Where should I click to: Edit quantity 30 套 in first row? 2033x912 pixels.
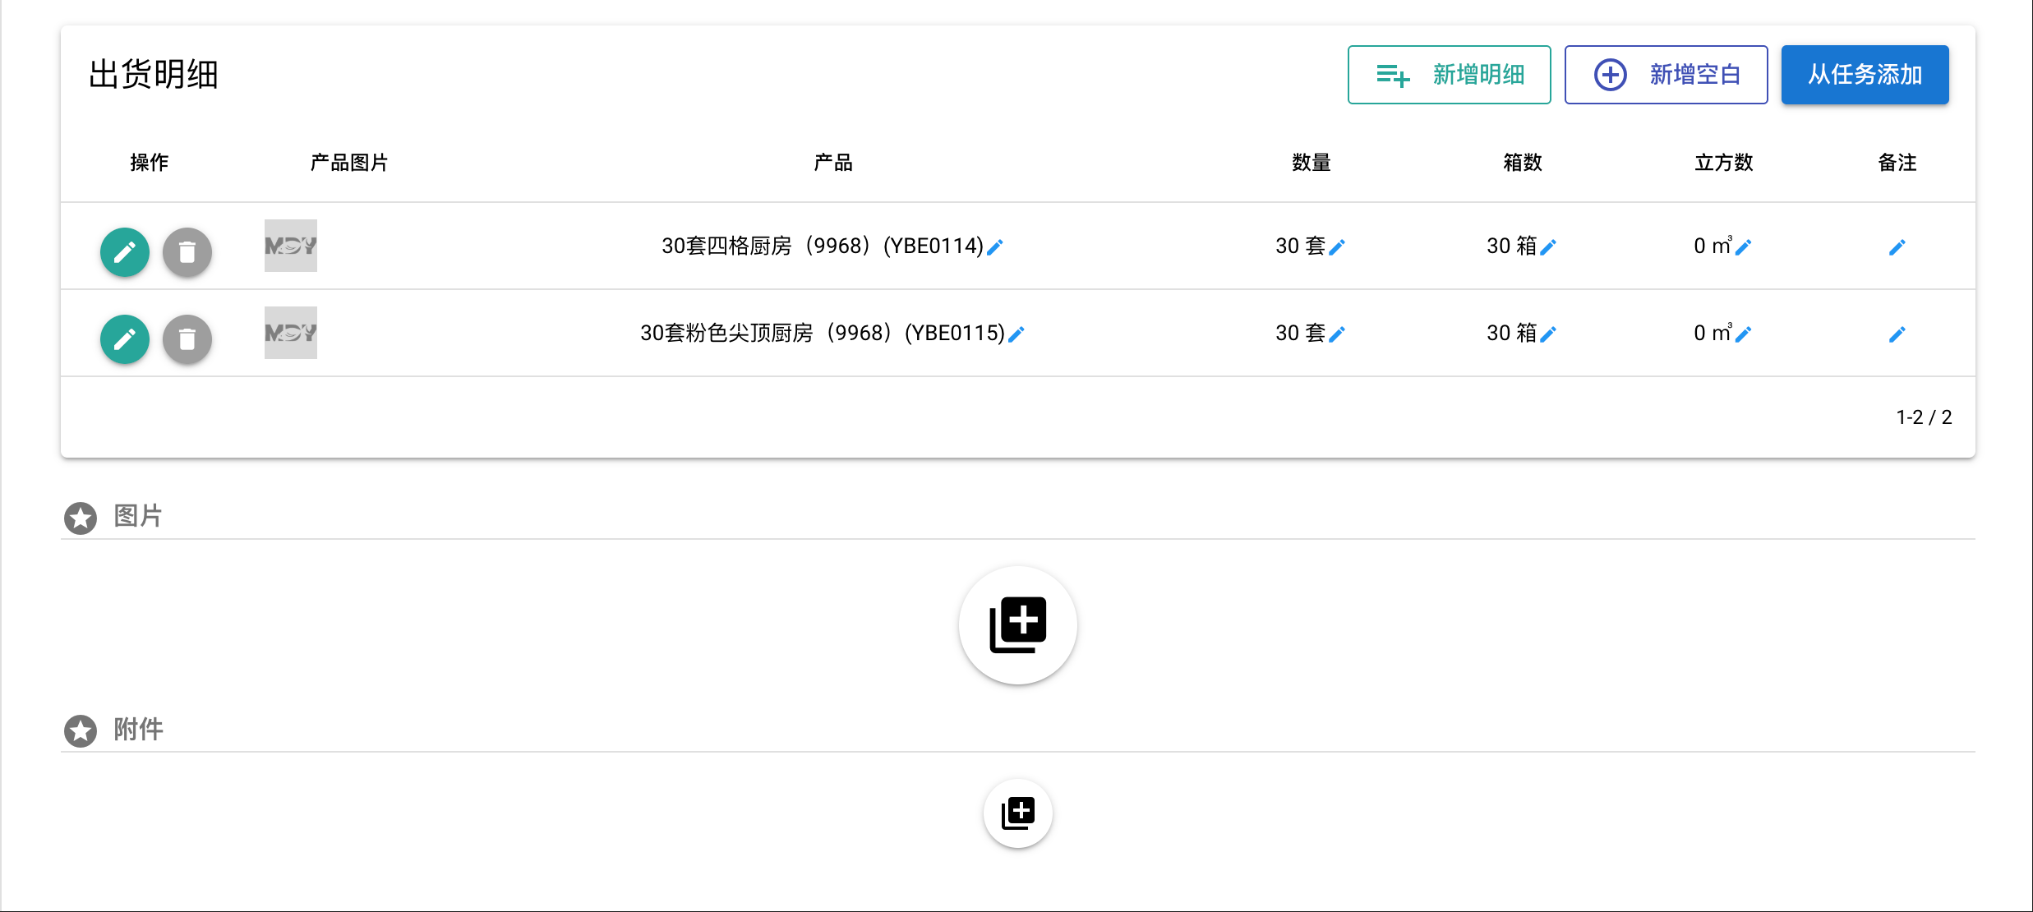click(1337, 247)
